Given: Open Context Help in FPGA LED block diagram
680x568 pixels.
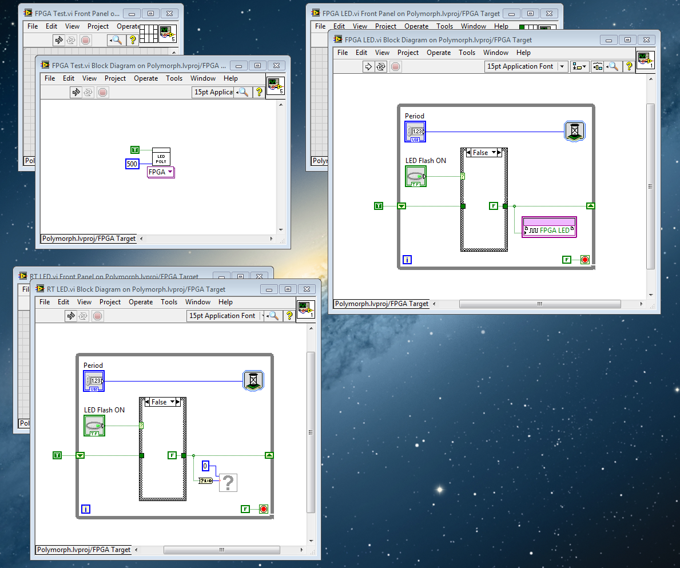Looking at the screenshot, I should click(628, 66).
